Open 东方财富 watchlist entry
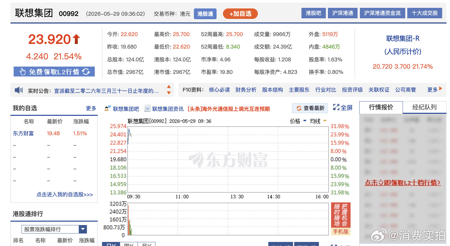 [23, 133]
